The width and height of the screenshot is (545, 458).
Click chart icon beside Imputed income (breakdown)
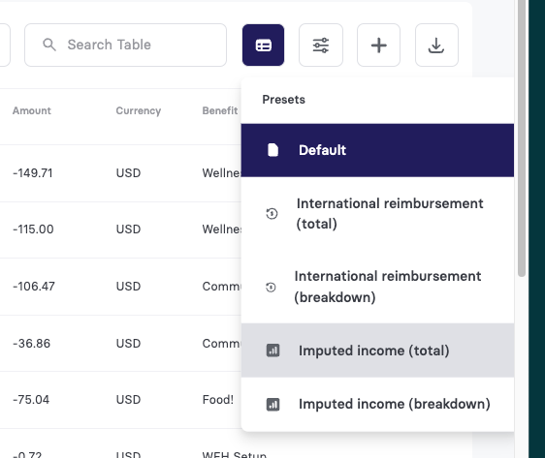point(272,404)
